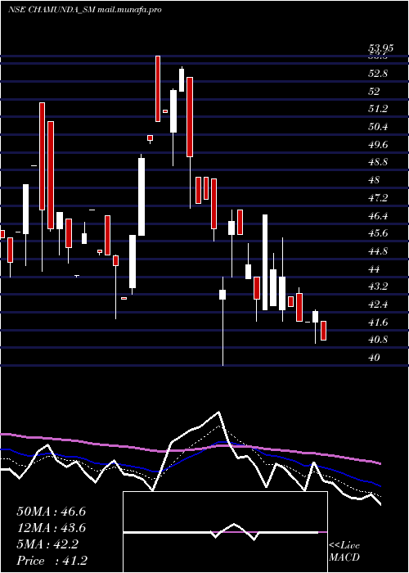Click the 52 price axis label
Image resolution: width=409 pixels, height=573 pixels.
[374, 92]
